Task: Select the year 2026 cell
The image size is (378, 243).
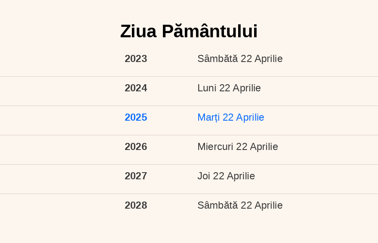Action: 136,147
